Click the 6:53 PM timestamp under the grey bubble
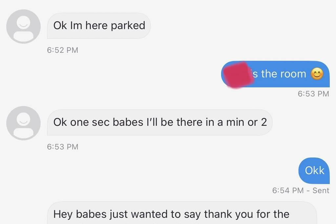 (63, 146)
